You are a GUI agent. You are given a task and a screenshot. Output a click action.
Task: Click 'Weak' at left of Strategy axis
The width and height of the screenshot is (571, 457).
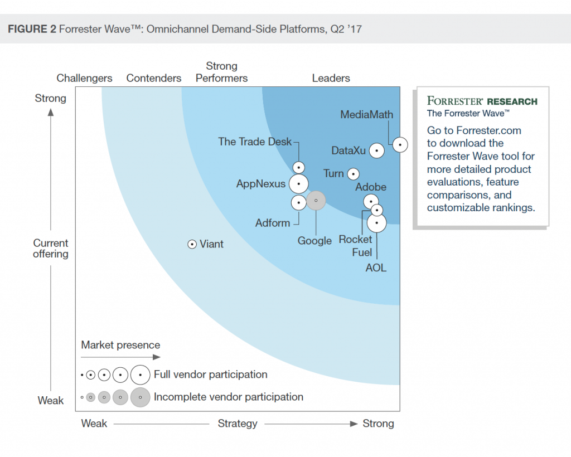(x=94, y=424)
